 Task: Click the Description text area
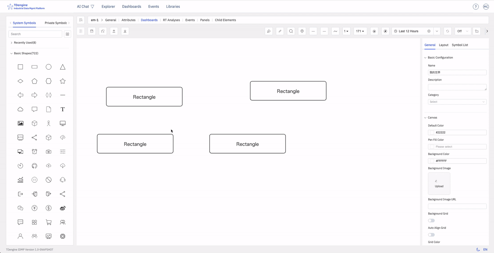pos(457,87)
